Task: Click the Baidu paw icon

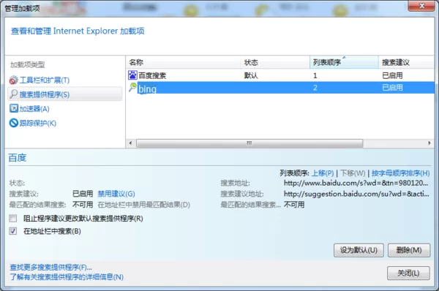Action: (132, 75)
